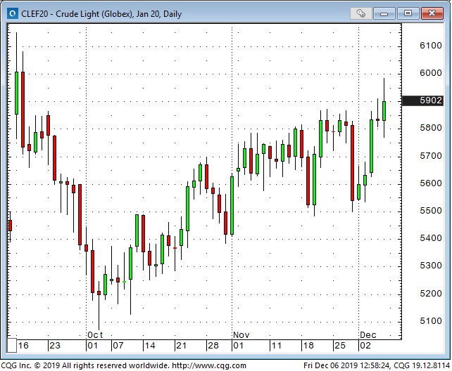Click the 'Nov' month label on time axis

[x=241, y=334]
